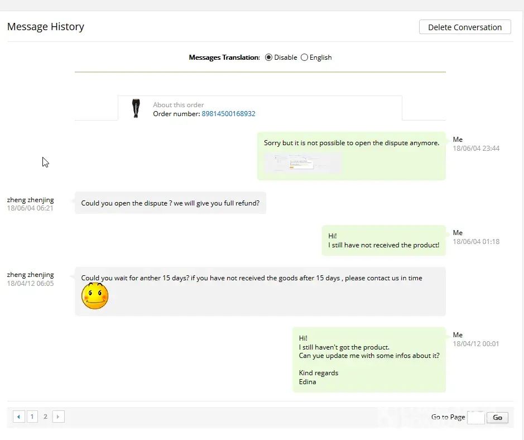Click the message signed by Edina
This screenshot has width=524, height=440.
369,360
